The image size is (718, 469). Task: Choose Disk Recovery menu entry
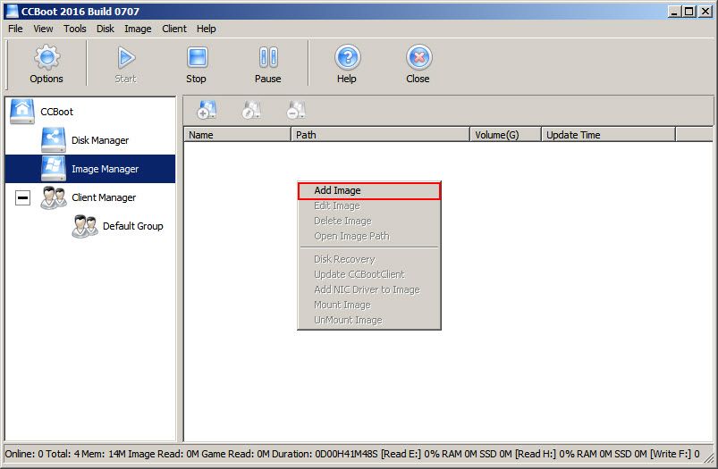(369, 259)
